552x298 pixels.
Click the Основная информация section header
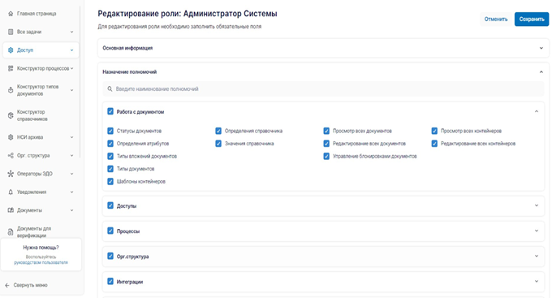point(323,48)
